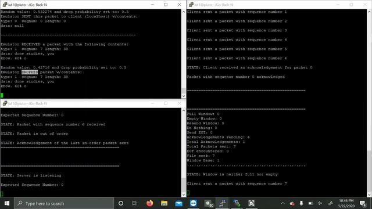Open PuTTY system menu icon of server window

[5, 103]
